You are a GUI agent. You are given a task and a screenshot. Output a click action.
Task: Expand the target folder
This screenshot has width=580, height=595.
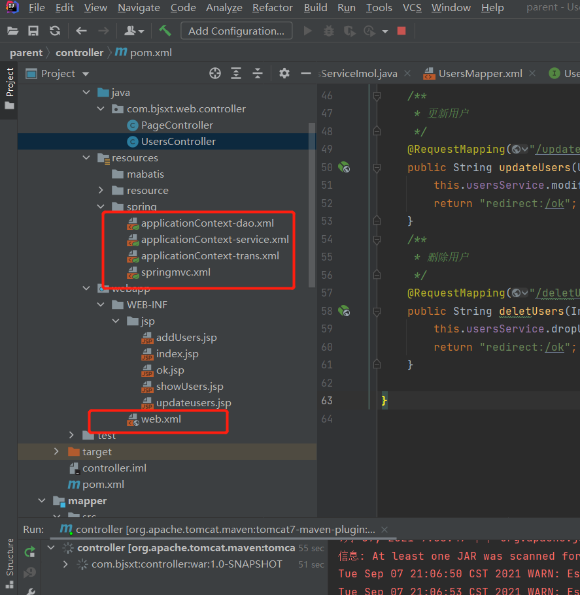tap(57, 451)
